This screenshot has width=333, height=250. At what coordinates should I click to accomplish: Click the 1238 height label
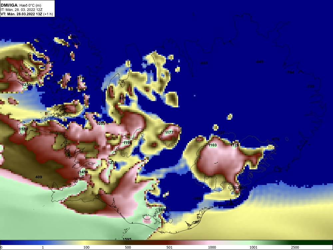(x=112, y=163)
